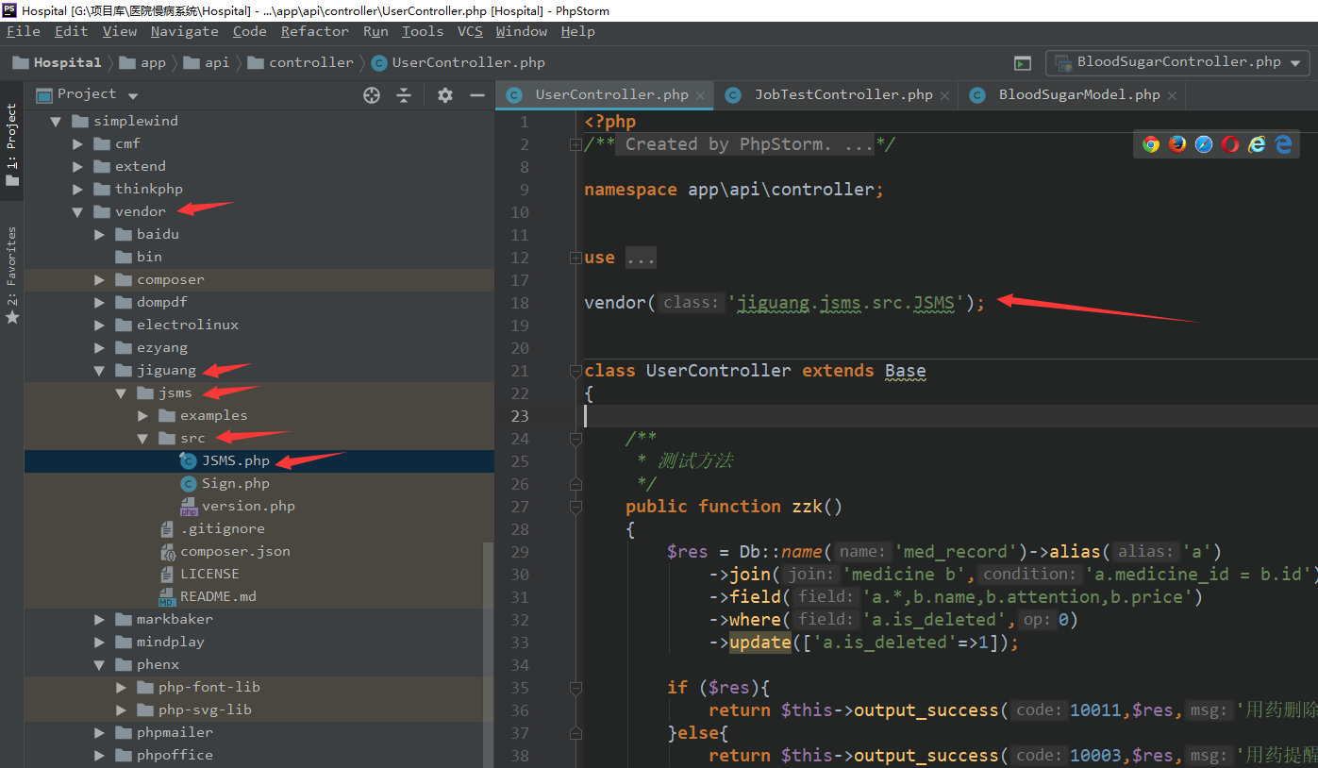Image resolution: width=1318 pixels, height=768 pixels.
Task: Expand the baidu folder
Action: coord(100,234)
